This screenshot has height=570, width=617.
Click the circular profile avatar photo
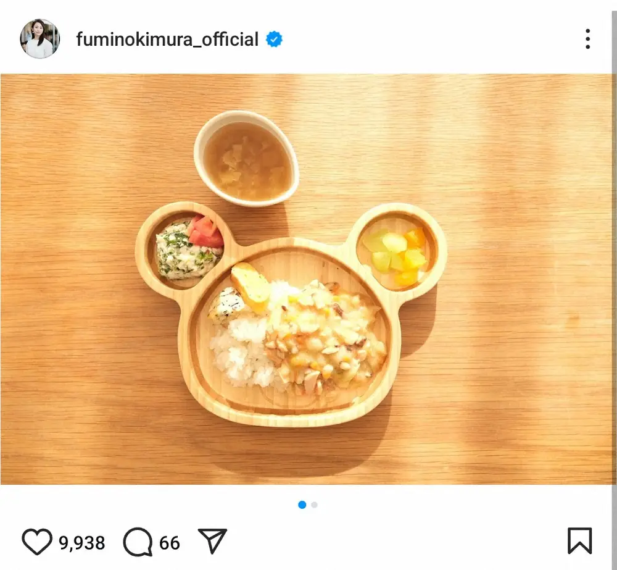tap(39, 38)
